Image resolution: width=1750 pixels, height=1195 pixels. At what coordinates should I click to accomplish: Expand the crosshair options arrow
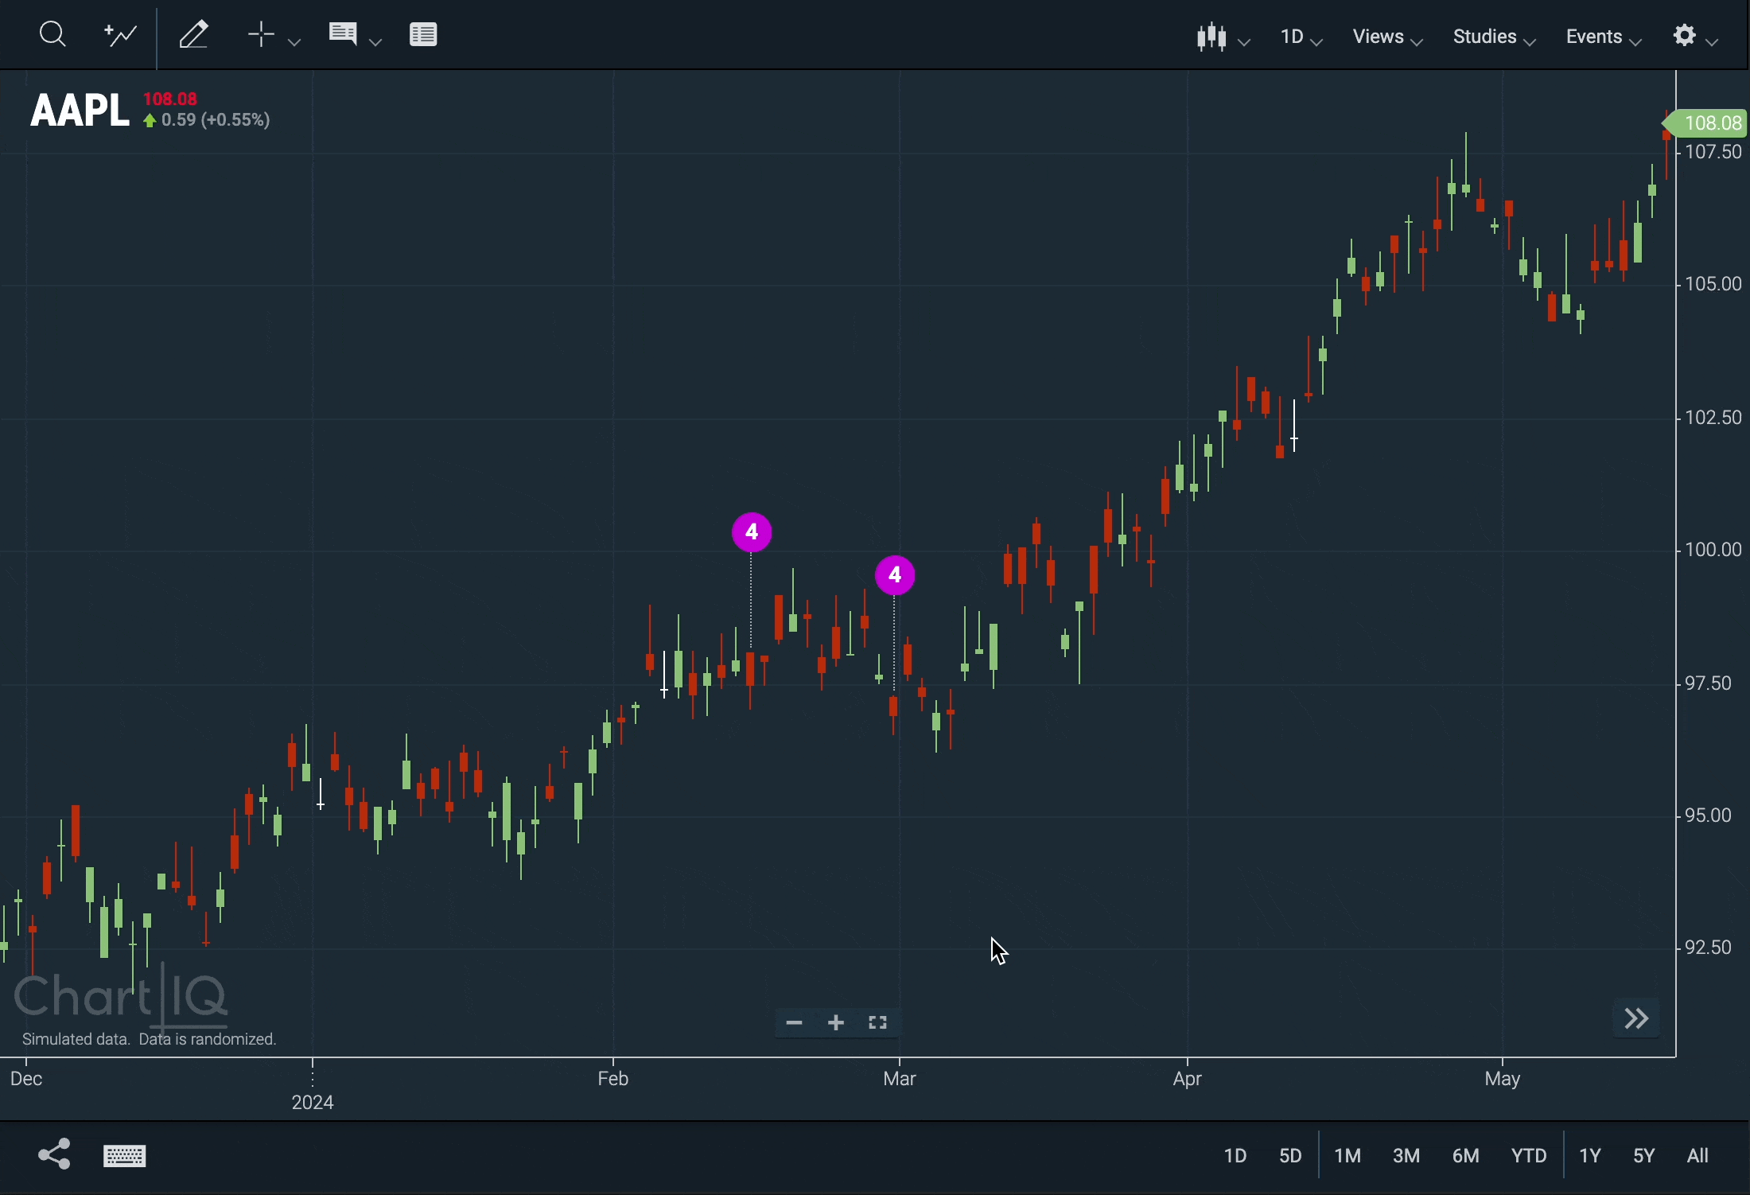tap(294, 41)
